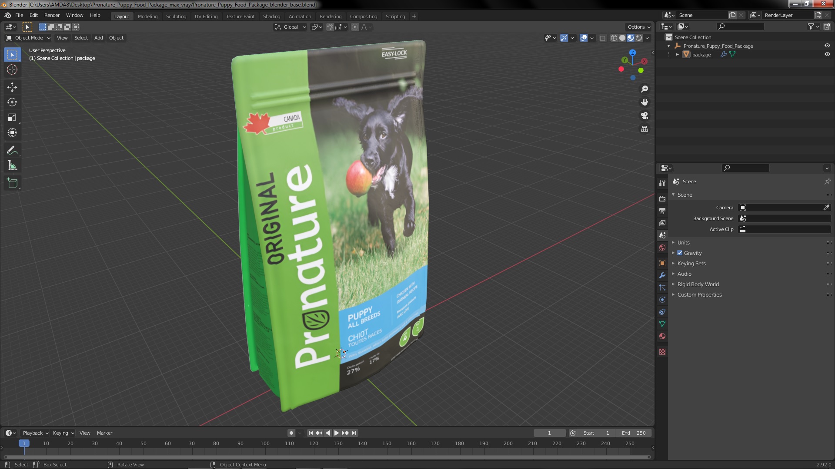Select the Move tool

point(12,87)
